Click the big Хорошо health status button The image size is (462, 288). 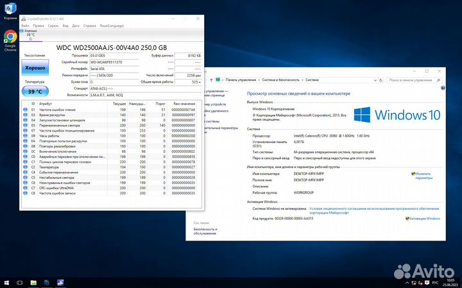[35, 68]
